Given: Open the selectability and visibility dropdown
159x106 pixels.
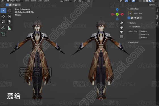Looking at the screenshot, I should [x=122, y=1].
